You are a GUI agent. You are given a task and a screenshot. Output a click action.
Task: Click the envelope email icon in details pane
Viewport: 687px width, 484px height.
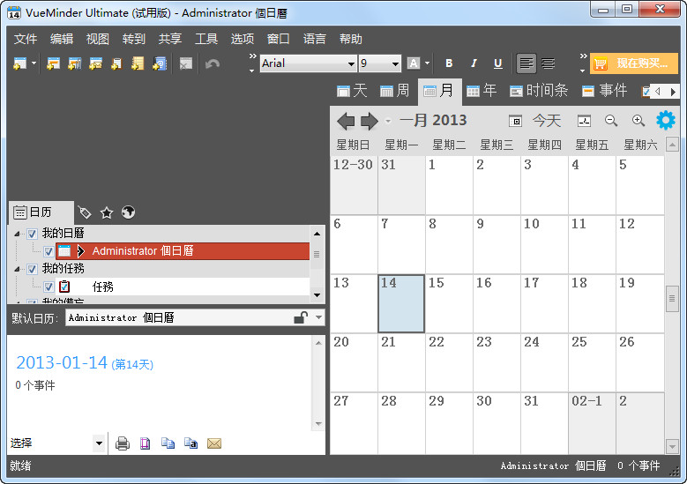[214, 443]
